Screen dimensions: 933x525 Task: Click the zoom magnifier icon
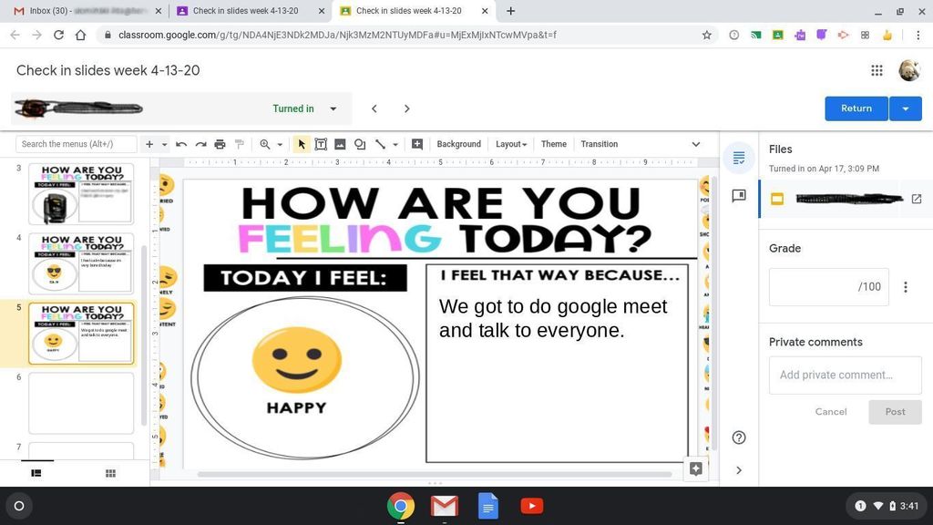(x=265, y=144)
